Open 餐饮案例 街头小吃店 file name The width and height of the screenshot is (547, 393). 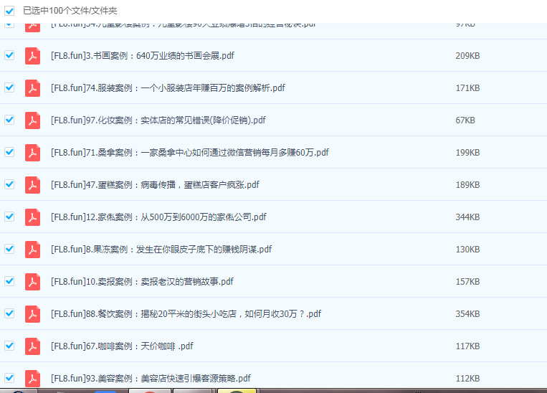point(186,314)
